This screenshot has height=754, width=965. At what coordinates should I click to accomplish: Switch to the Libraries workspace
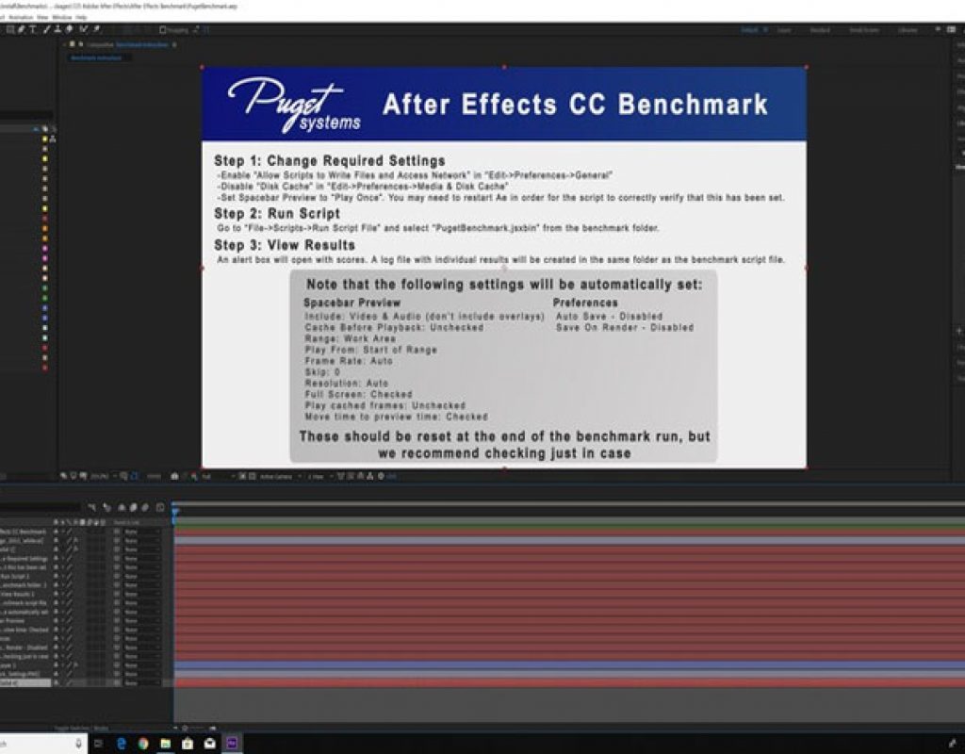(908, 29)
